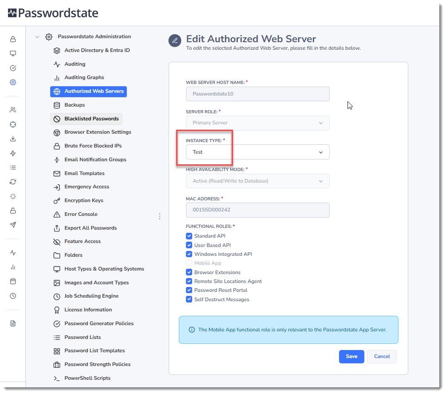
Task: Click the list icon in left rail
Action: coord(13,167)
